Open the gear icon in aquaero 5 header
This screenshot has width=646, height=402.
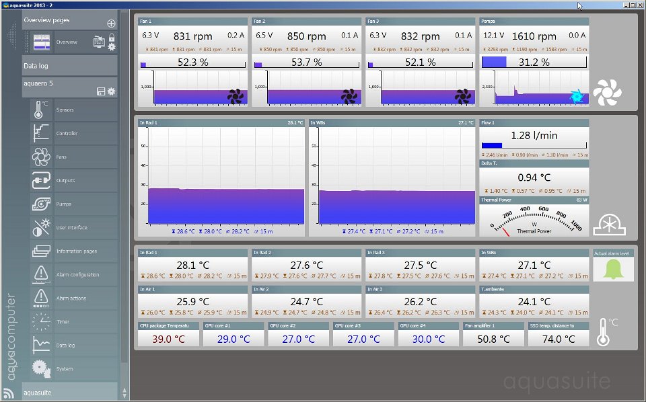tap(111, 91)
